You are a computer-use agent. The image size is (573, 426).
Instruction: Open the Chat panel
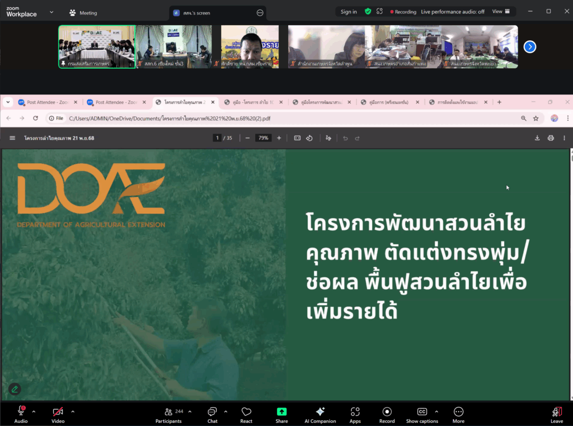[x=212, y=414]
